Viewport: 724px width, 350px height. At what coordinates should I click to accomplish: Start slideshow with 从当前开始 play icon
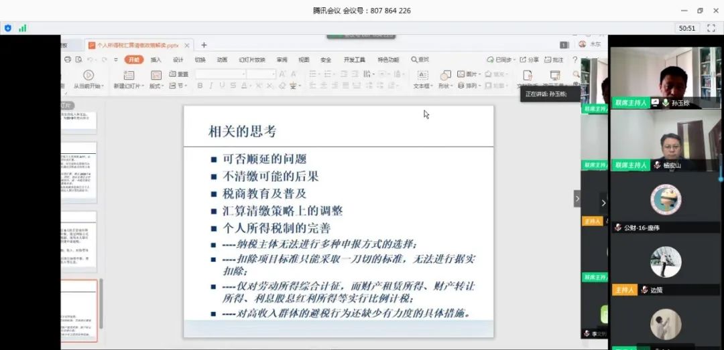pyautogui.click(x=88, y=75)
